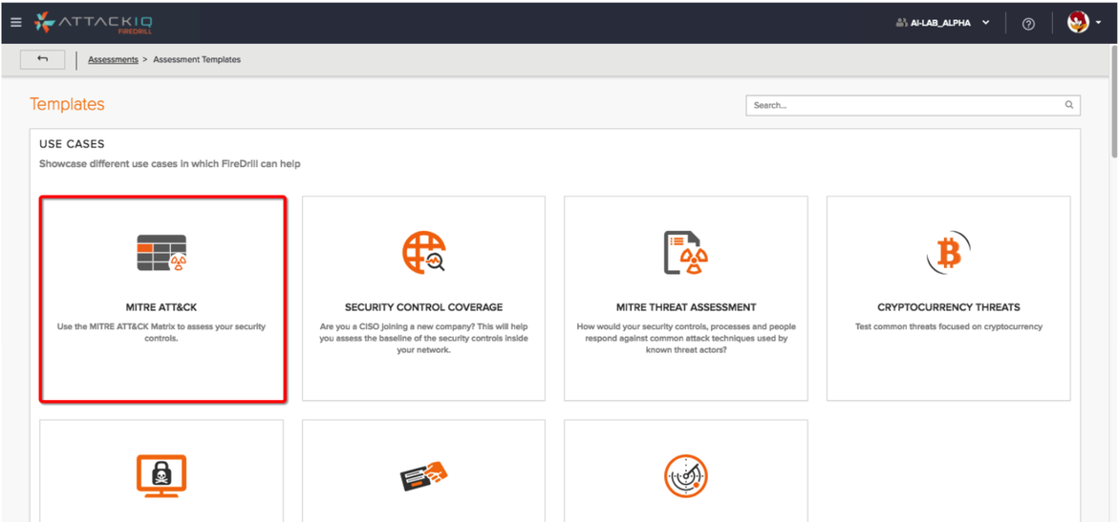Expand the AI-LAB_ALPHA account dropdown

tap(986, 23)
